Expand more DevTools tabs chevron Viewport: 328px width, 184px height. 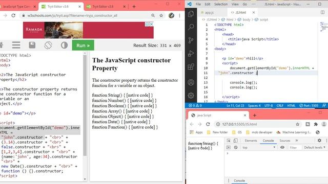(x=297, y=141)
